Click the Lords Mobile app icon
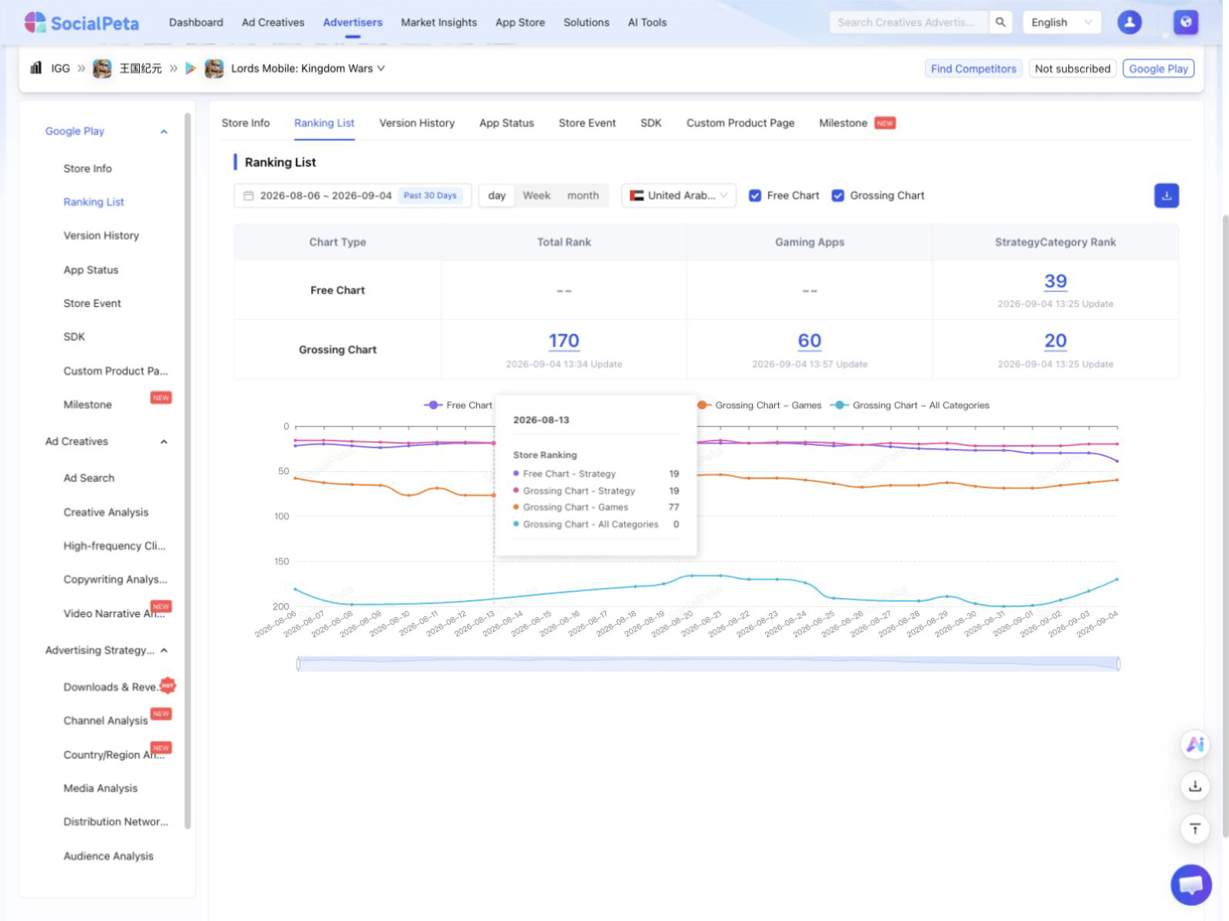1229x921 pixels. pyautogui.click(x=214, y=68)
